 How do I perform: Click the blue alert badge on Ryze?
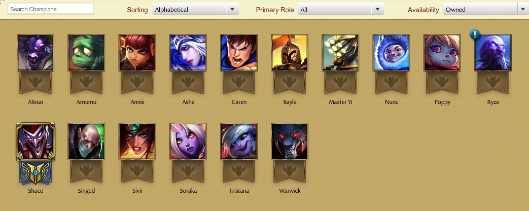475,34
